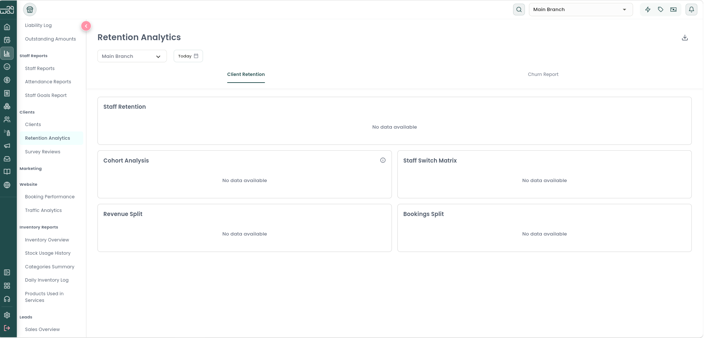
Task: Download the Retention Analytics report
Action: [x=685, y=38]
